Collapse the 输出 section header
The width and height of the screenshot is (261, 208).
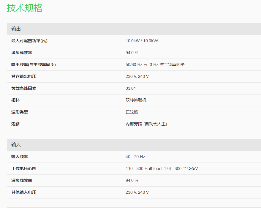16,29
